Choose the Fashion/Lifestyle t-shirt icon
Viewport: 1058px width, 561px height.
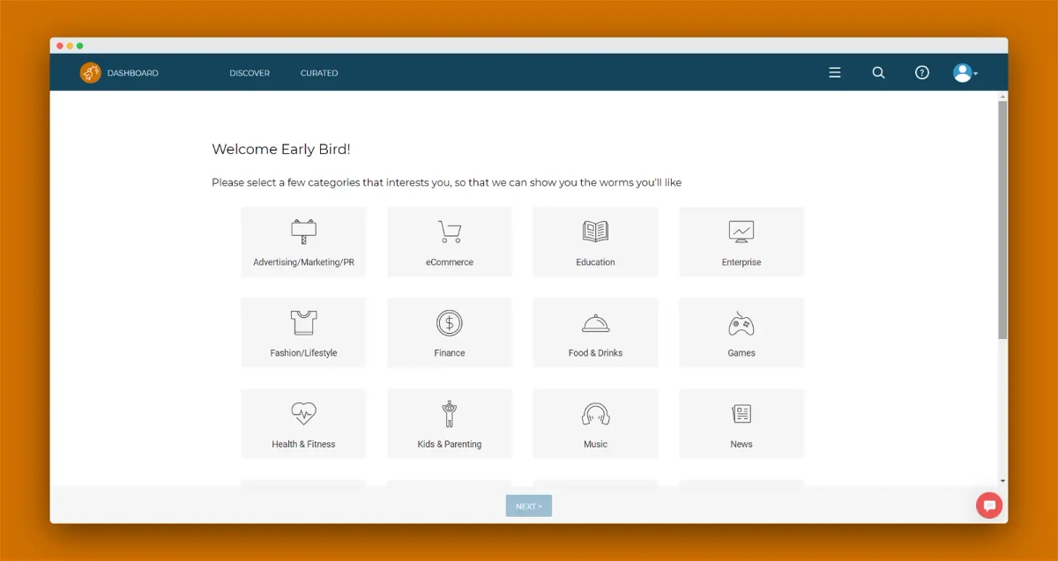[303, 322]
